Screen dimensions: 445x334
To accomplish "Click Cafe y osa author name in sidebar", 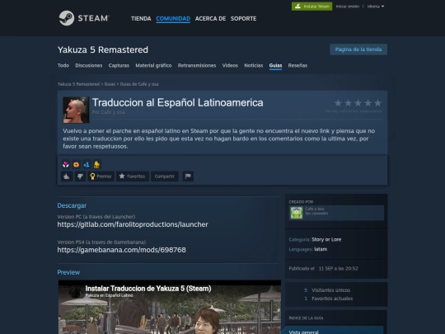I will 315,209.
